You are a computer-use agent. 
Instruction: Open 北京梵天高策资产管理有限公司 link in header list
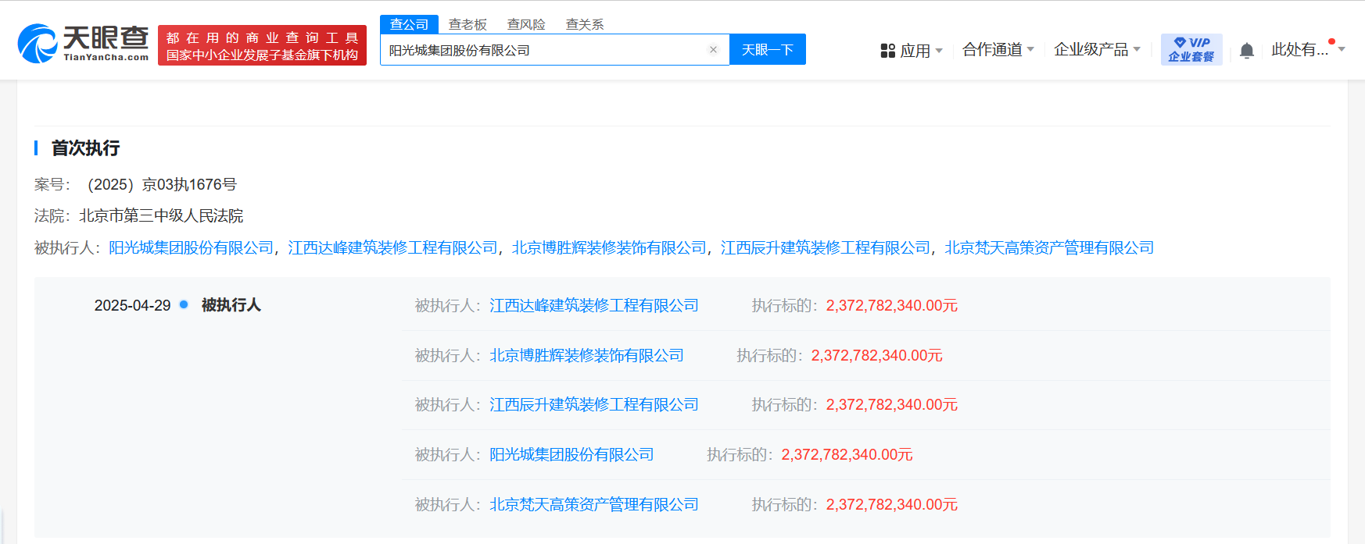point(1049,247)
